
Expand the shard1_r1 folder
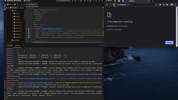point(13,22)
